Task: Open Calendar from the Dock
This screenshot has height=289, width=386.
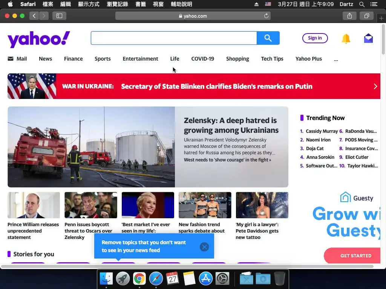Action: [x=172, y=279]
